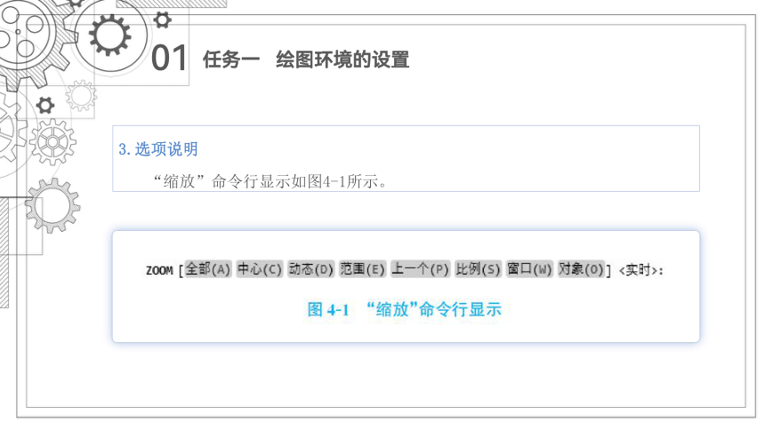The height and width of the screenshot is (430, 765).
Task: Click the large dark gear icon in circle
Action: [x=109, y=35]
